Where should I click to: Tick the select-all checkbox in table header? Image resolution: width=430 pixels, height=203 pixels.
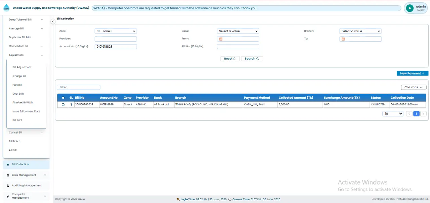tap(63, 98)
